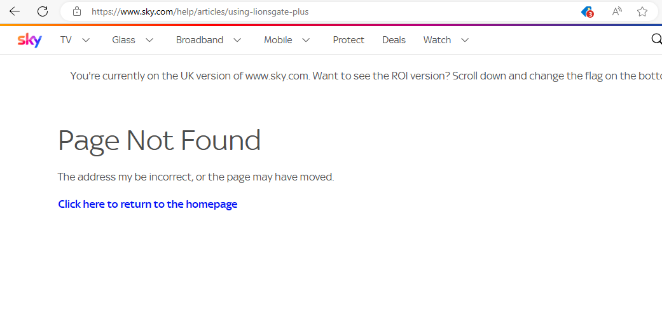Image resolution: width=662 pixels, height=319 pixels.
Task: Expand the Broadband dropdown arrow
Action: [x=237, y=40]
